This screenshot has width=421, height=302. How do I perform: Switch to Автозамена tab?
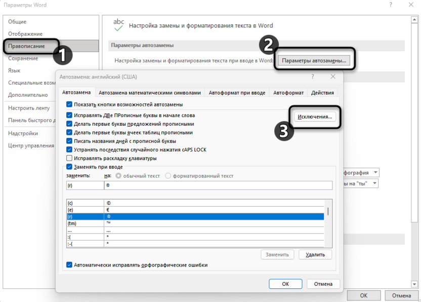tap(76, 92)
